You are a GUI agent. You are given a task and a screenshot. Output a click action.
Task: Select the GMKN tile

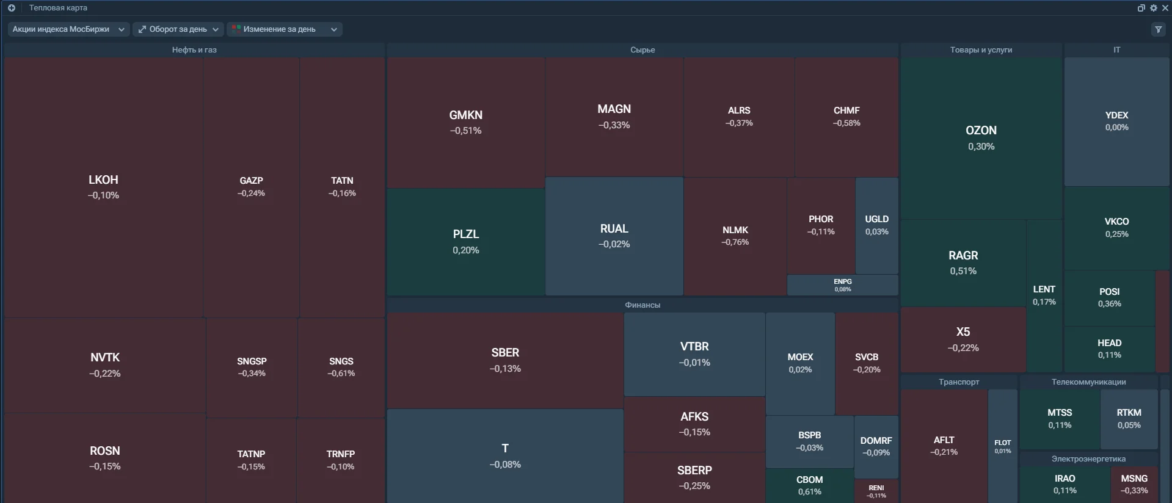click(466, 123)
